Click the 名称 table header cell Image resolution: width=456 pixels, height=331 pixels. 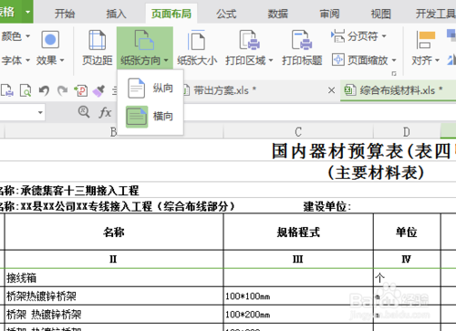pyautogui.click(x=114, y=232)
